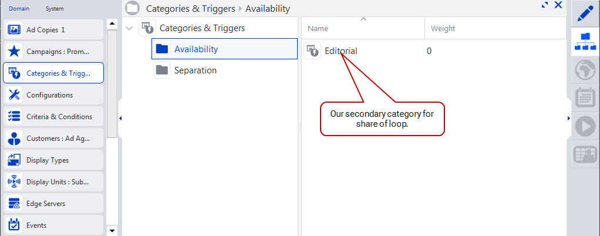Select the Availability folder
This screenshot has width=600, height=236.
pos(195,49)
